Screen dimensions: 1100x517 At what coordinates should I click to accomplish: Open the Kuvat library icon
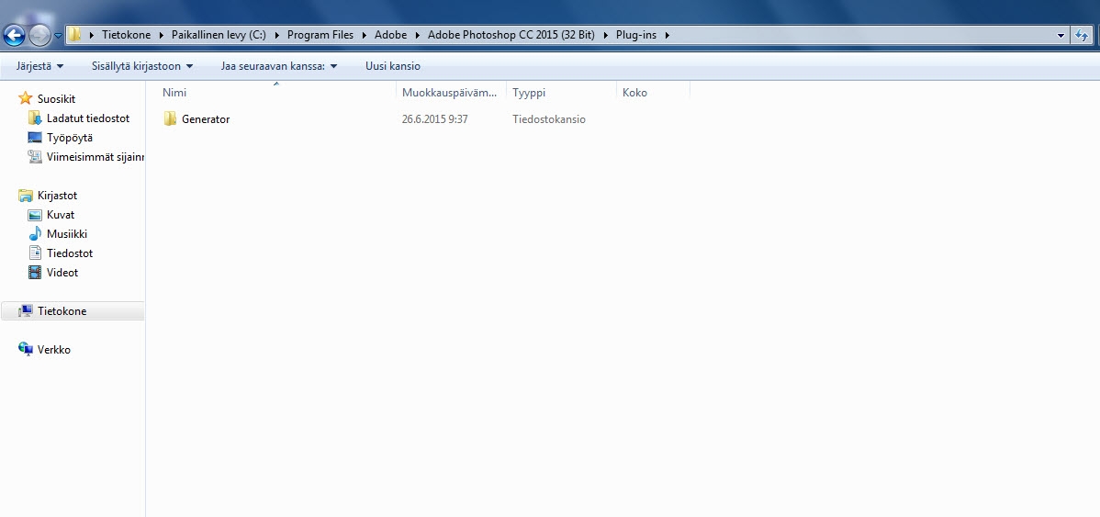(35, 215)
